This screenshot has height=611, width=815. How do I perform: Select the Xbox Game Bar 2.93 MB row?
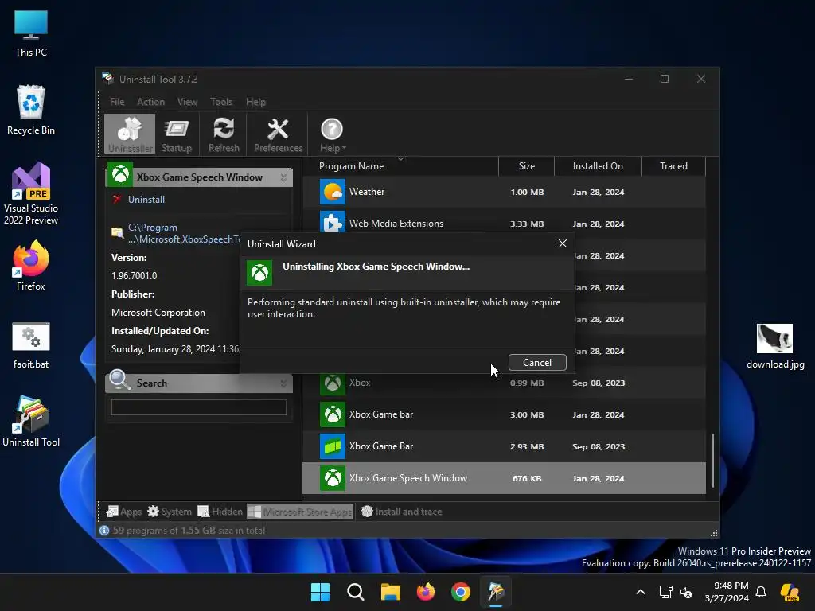[x=504, y=446]
